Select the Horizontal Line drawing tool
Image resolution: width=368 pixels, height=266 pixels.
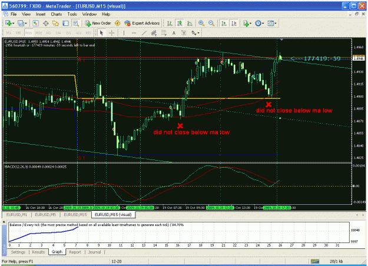[x=134, y=33]
